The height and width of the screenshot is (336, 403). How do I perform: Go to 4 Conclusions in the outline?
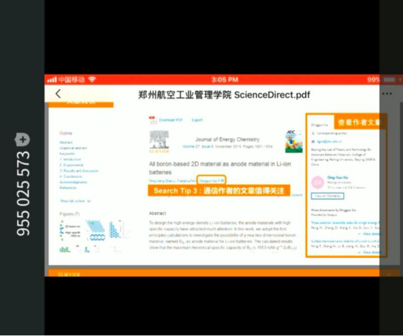(71, 177)
